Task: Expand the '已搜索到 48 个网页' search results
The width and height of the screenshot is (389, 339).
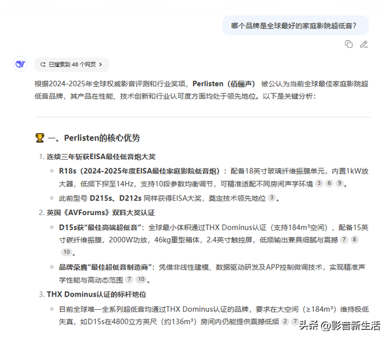Action: click(x=72, y=64)
